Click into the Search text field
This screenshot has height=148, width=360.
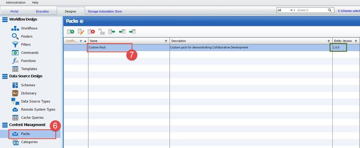(x=311, y=10)
